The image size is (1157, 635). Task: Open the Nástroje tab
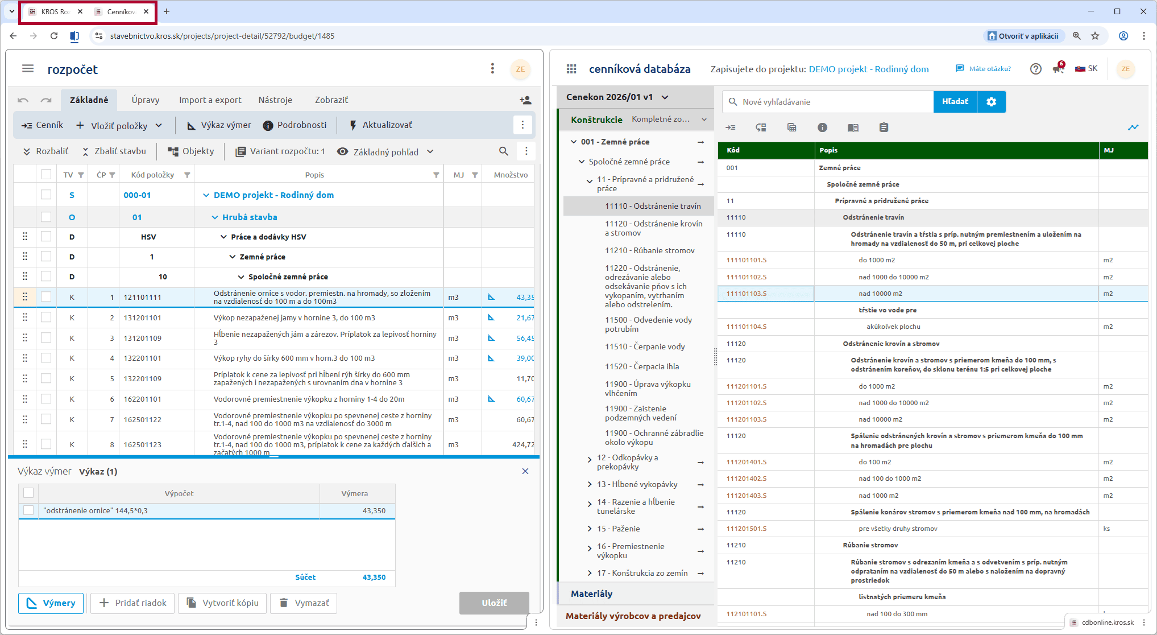(x=275, y=100)
